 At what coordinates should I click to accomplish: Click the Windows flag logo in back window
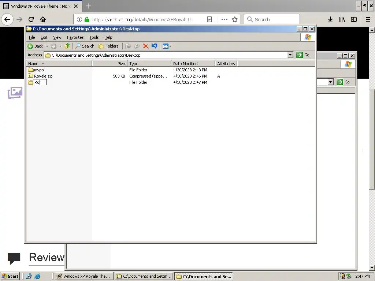[348, 64]
